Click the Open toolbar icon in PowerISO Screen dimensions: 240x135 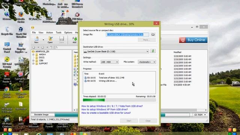click(x=50, y=39)
